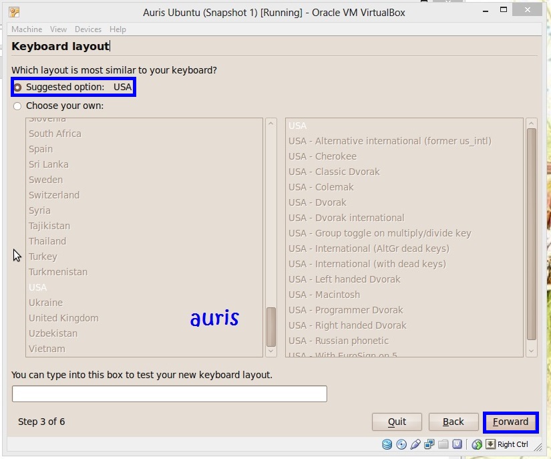Viewport: 551px width, 459px height.
Task: Open the Devices menu
Action: 88,29
